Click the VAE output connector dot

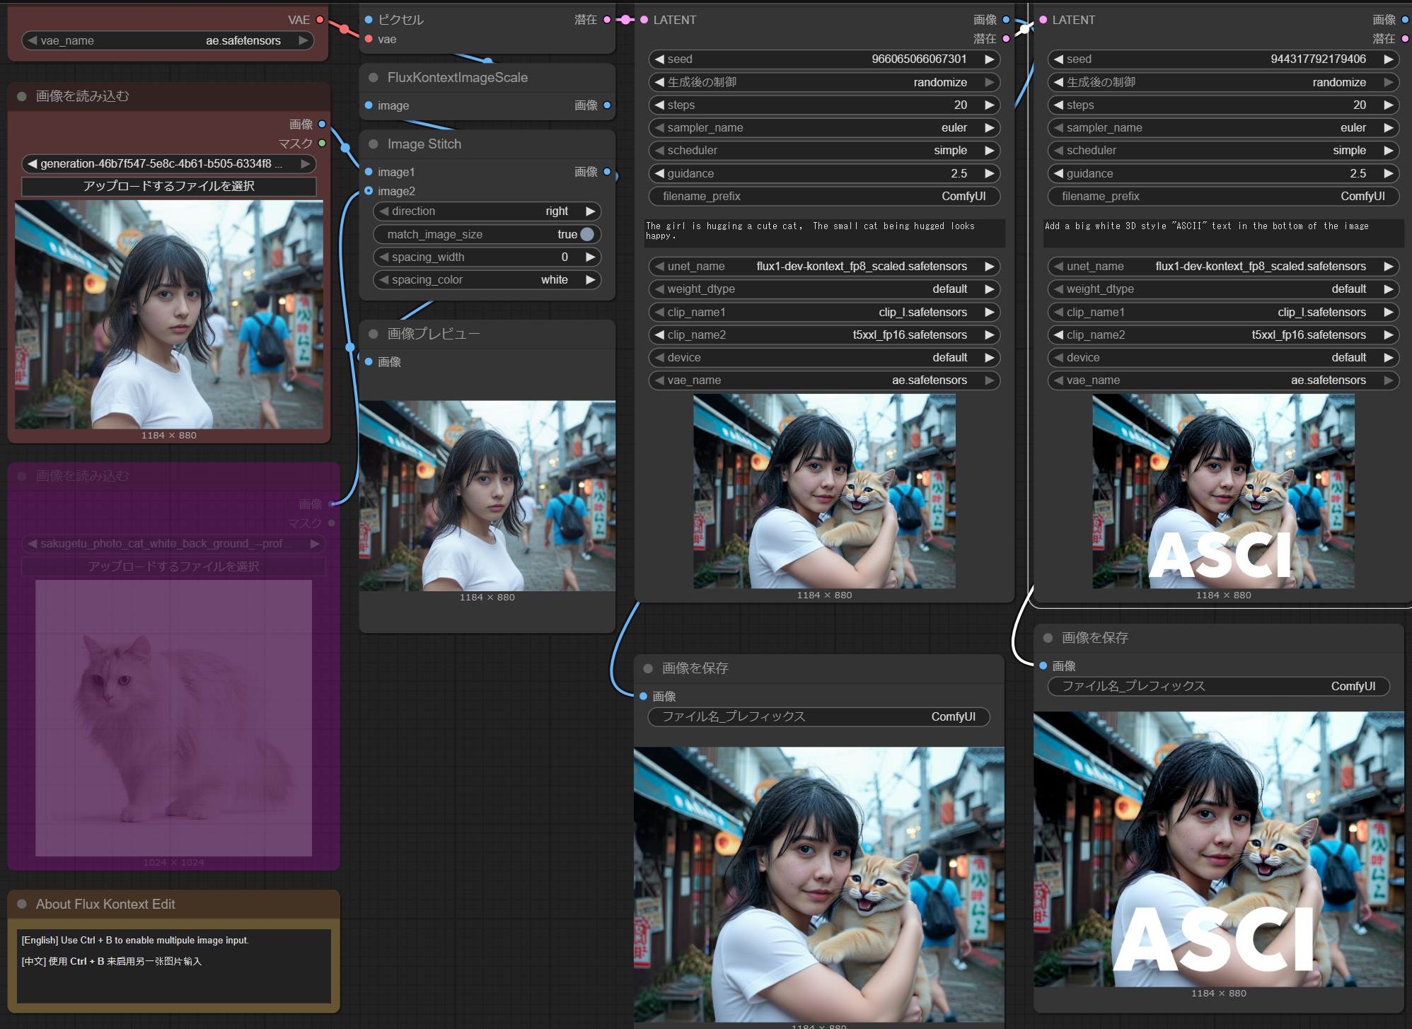320,20
